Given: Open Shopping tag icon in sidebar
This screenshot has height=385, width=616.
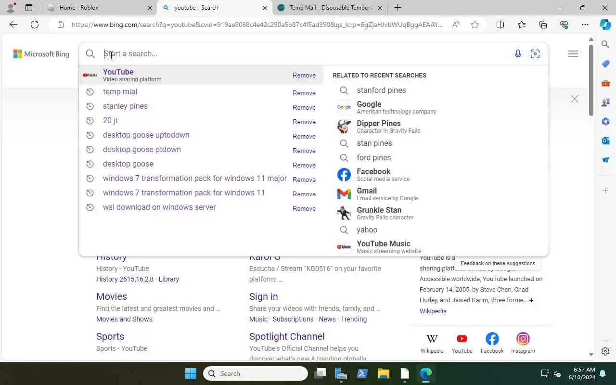Looking at the screenshot, I should [605, 64].
